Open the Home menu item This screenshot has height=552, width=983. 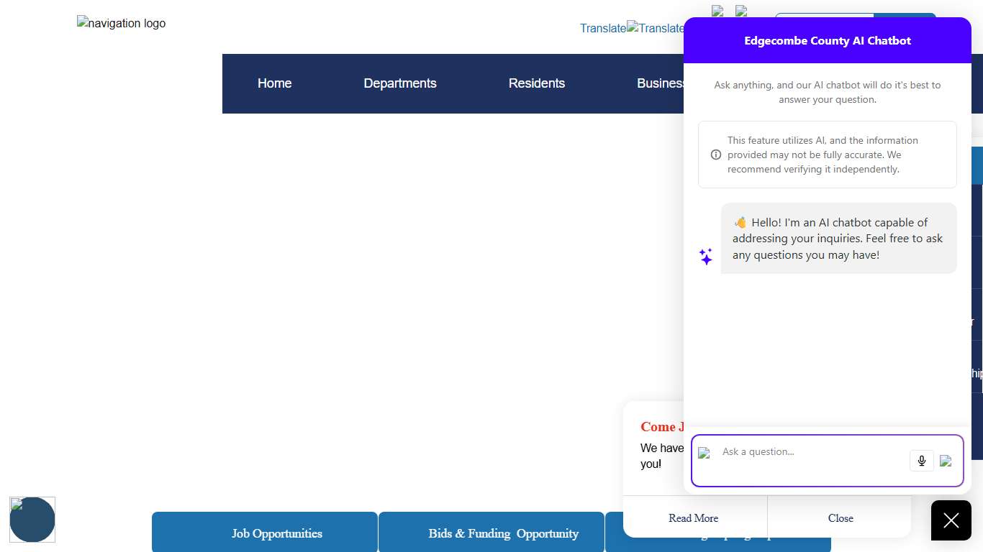(274, 83)
